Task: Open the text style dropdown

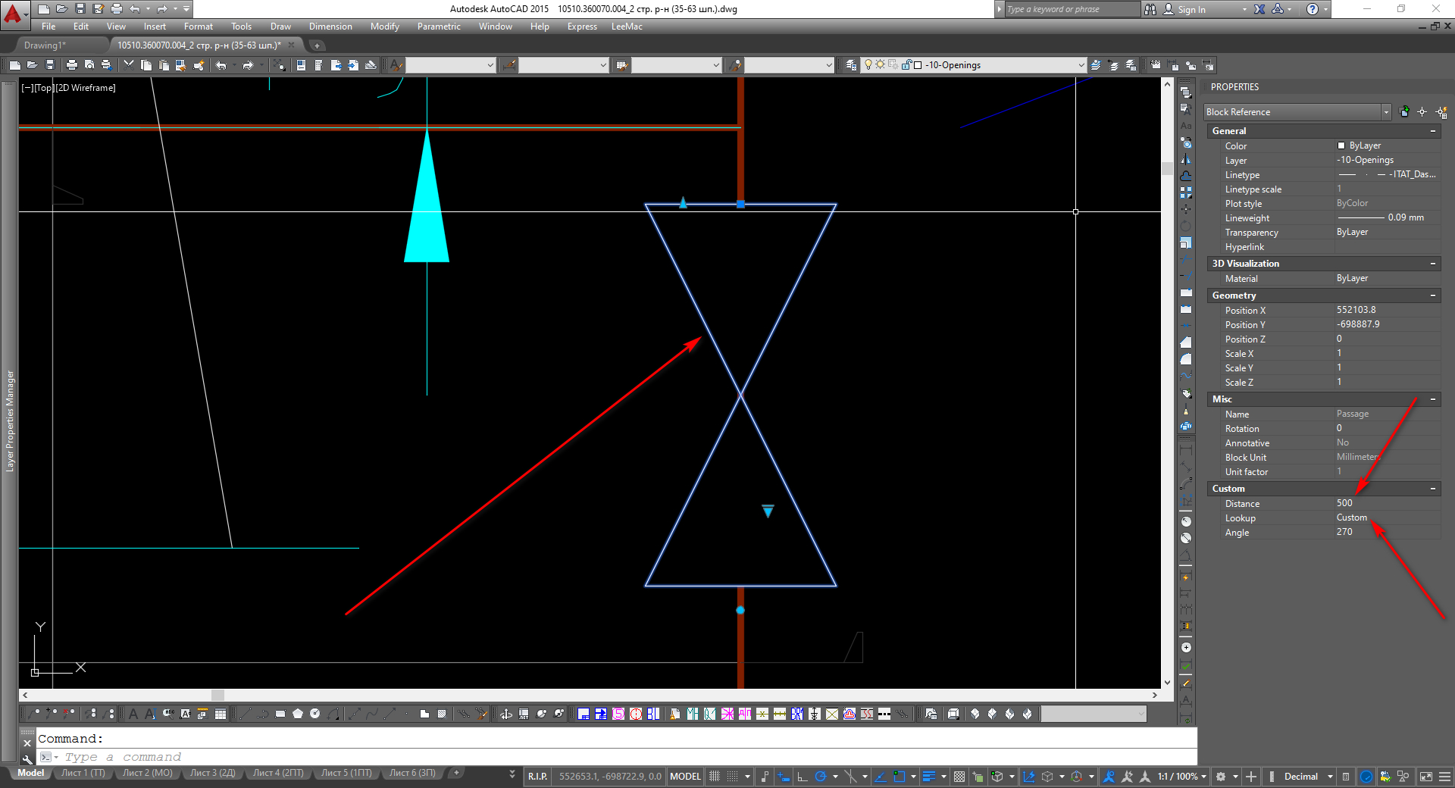Action: 490,65
